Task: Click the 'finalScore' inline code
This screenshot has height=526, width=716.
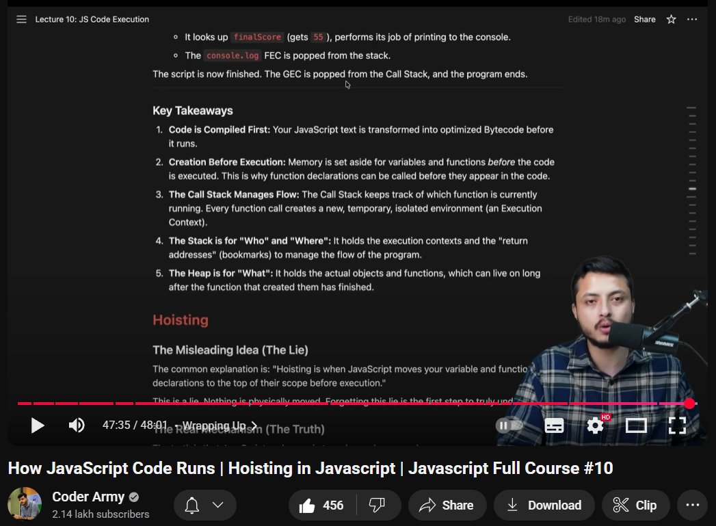Action: (x=257, y=37)
